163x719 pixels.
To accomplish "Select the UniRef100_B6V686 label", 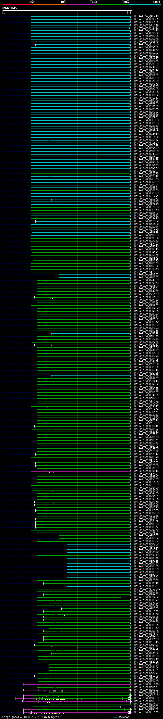I will coord(146,47).
